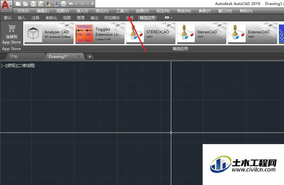This screenshot has width=284, height=185.
Task: Open the 编辑(E) menu
Action: [43, 11]
